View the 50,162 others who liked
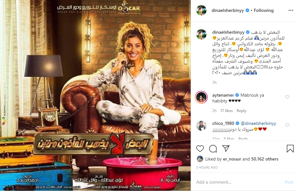The image size is (297, 191). pyautogui.click(x=265, y=159)
